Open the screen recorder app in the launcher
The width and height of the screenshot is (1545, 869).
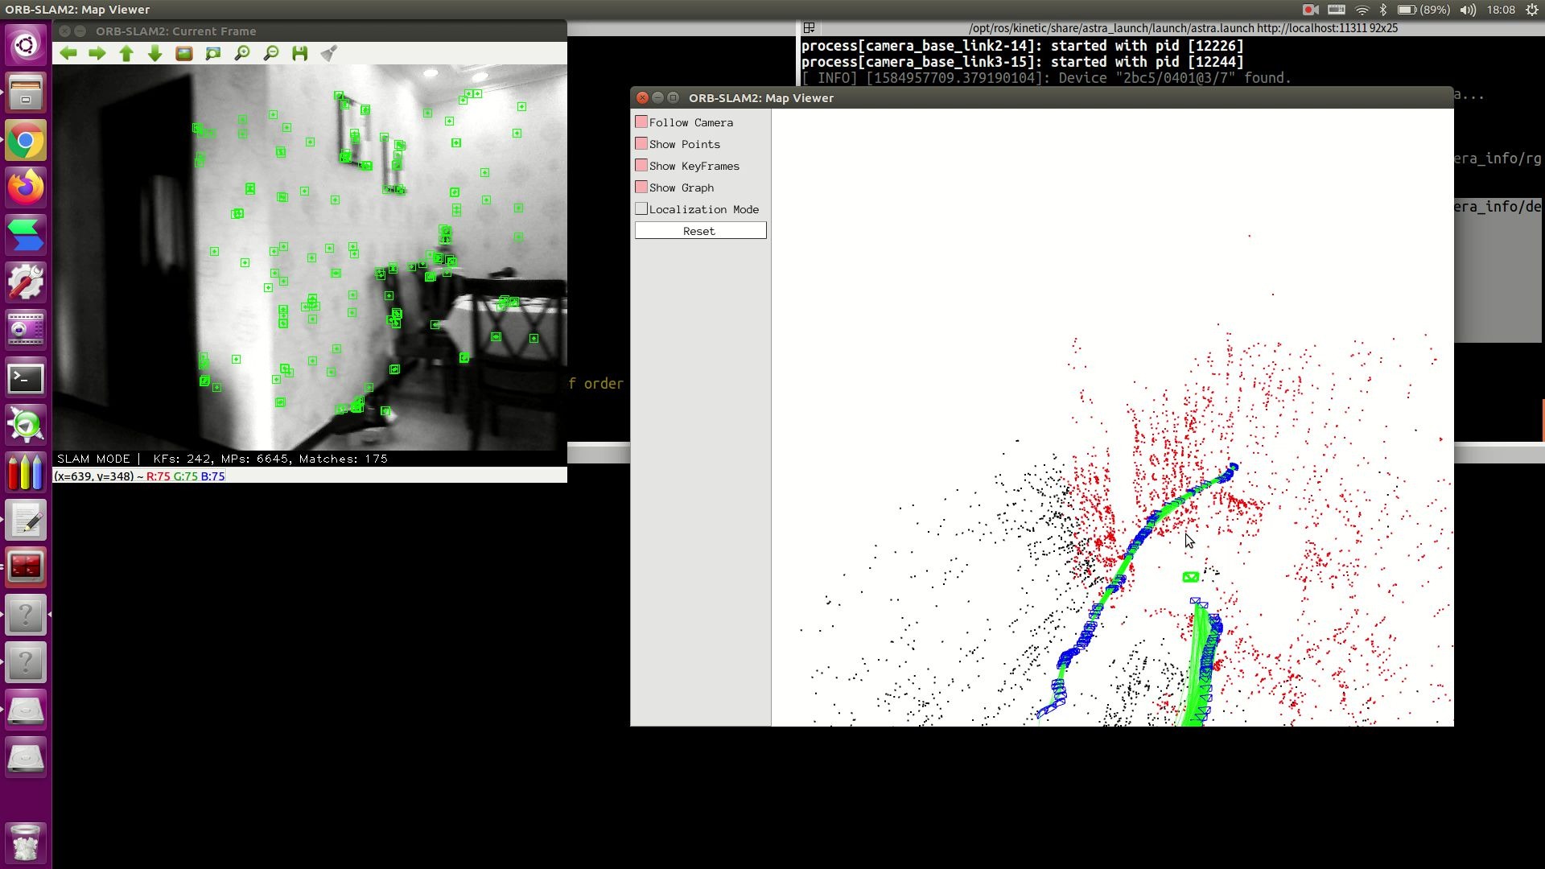pyautogui.click(x=26, y=330)
